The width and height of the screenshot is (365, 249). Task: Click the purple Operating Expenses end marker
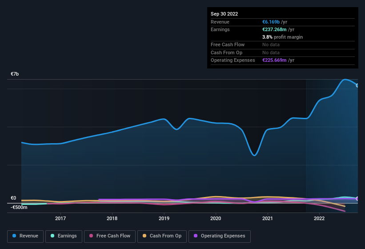click(x=357, y=198)
